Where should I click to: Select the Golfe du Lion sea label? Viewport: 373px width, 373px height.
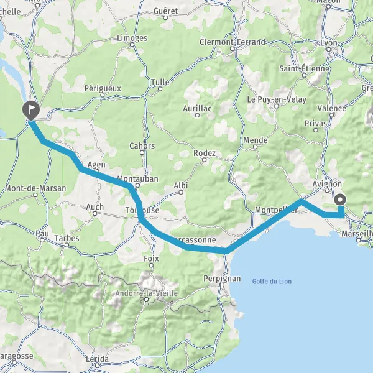(272, 282)
